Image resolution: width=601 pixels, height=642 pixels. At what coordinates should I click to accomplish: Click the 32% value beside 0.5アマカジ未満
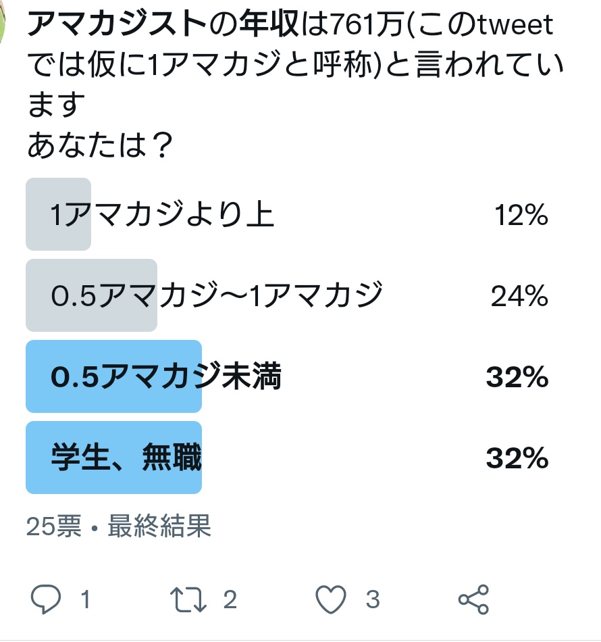[x=517, y=376]
